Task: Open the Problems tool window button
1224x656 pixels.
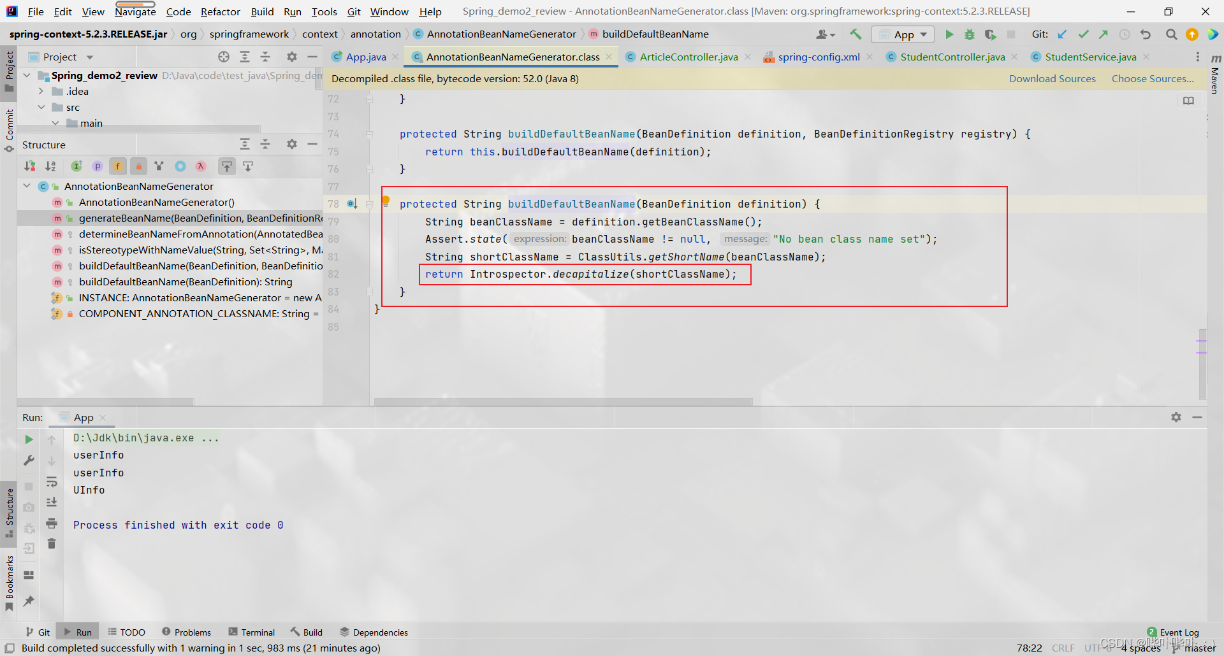Action: tap(186, 632)
